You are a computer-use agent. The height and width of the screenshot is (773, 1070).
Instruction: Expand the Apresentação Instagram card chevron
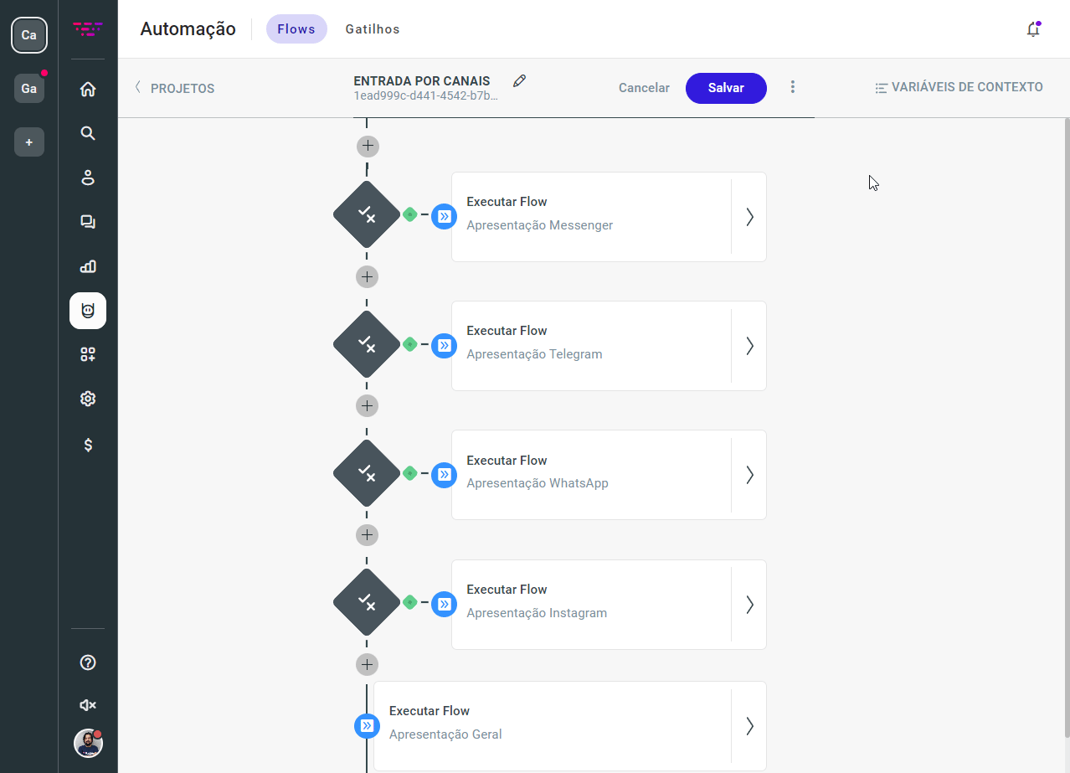[x=749, y=605]
